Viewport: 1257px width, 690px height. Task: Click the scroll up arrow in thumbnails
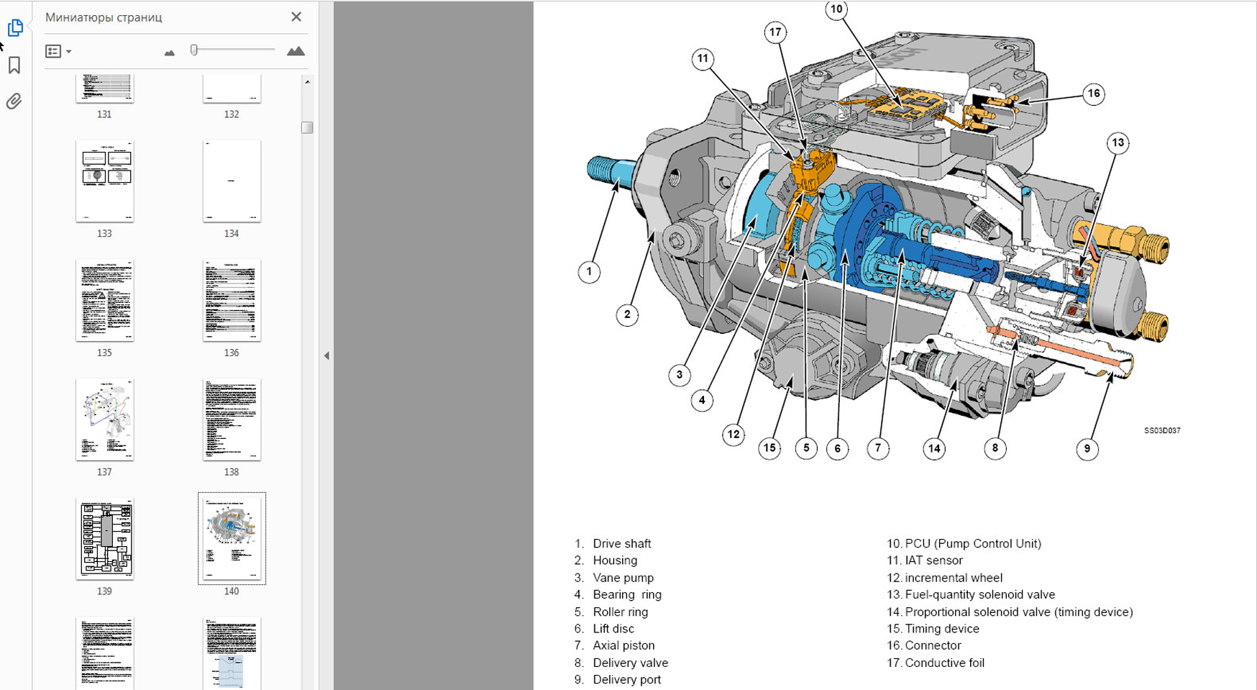point(307,83)
